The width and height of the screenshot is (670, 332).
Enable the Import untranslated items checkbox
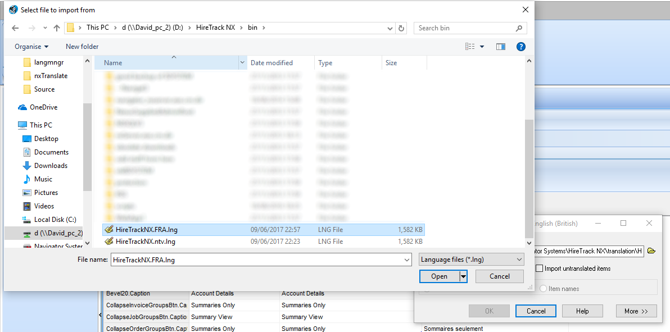(x=540, y=268)
